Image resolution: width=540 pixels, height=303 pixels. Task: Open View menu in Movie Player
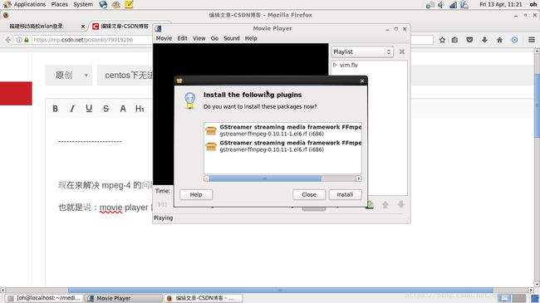[x=199, y=38]
